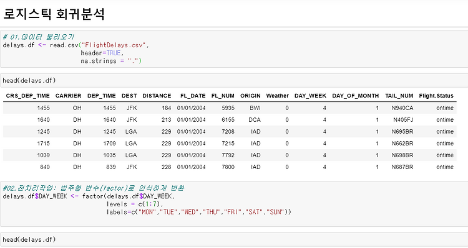This screenshot has height=248, width=468.
Task: Click the DAY_WEEK column header
Action: click(x=310, y=96)
